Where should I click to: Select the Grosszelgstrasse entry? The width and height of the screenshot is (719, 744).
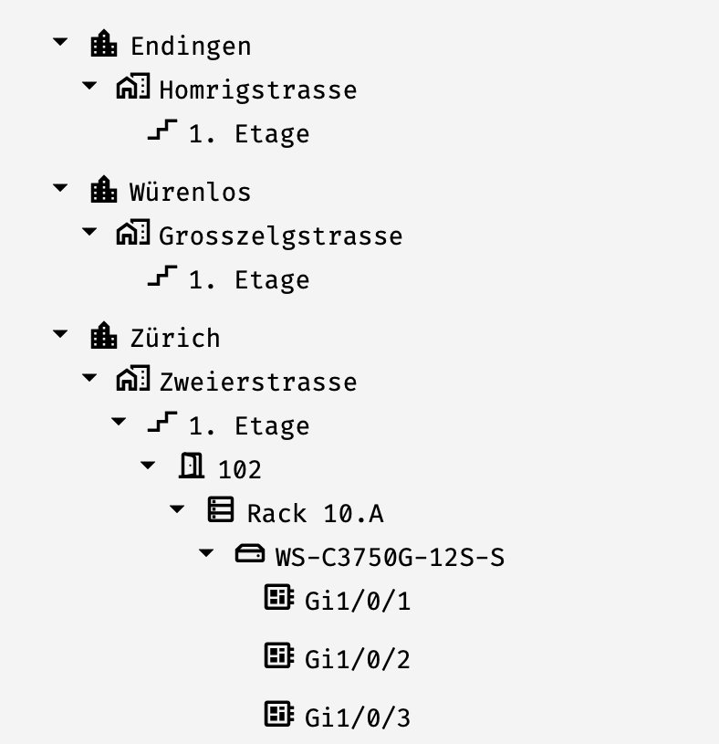click(280, 236)
